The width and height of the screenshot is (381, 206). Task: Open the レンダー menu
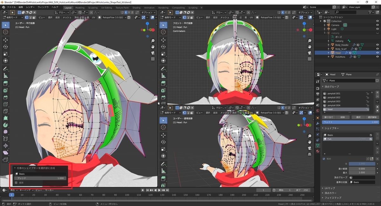coord(30,7)
